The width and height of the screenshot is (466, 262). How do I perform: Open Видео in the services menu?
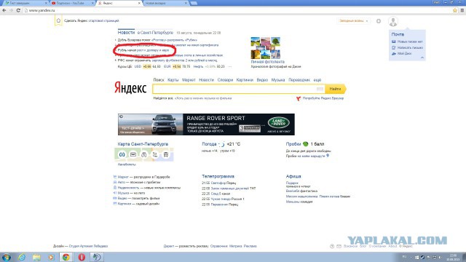coord(262,80)
